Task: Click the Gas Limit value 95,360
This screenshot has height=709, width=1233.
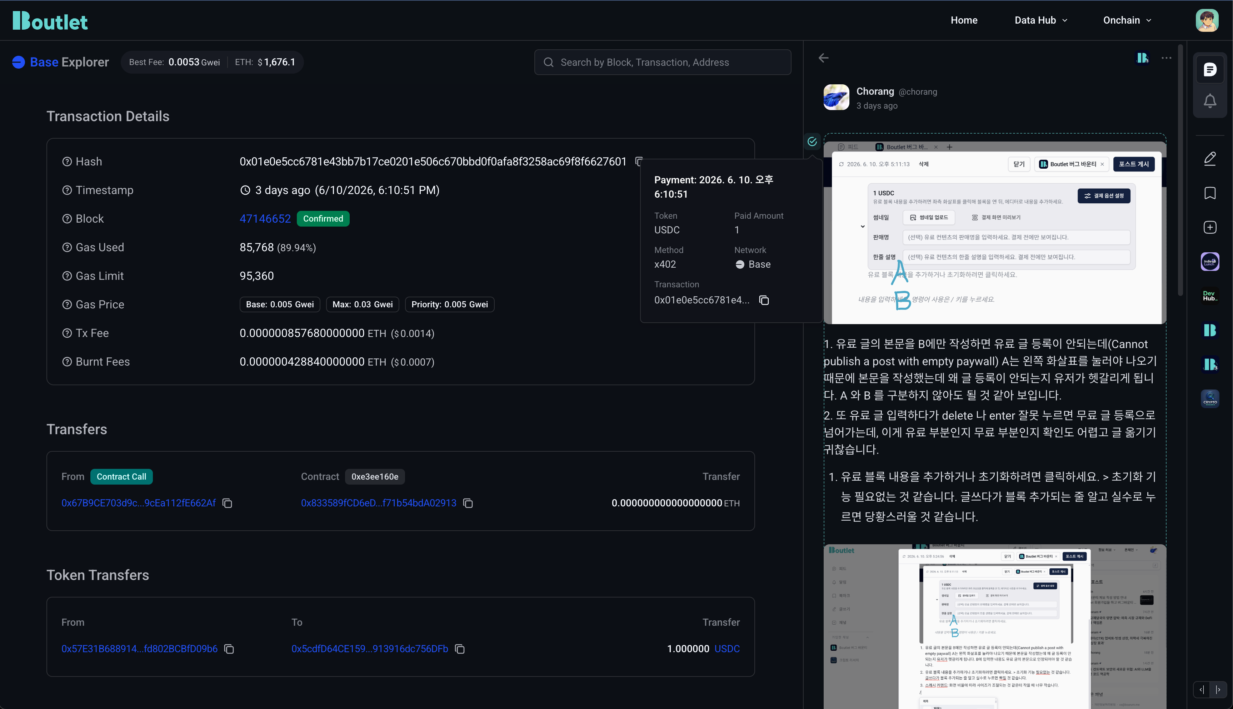Action: (x=256, y=276)
